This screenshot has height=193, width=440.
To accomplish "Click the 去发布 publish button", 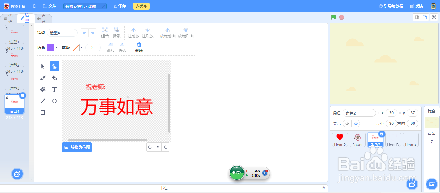I will [141, 6].
